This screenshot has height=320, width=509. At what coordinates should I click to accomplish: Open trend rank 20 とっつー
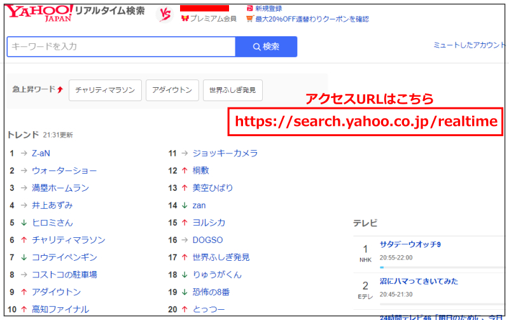pos(209,309)
